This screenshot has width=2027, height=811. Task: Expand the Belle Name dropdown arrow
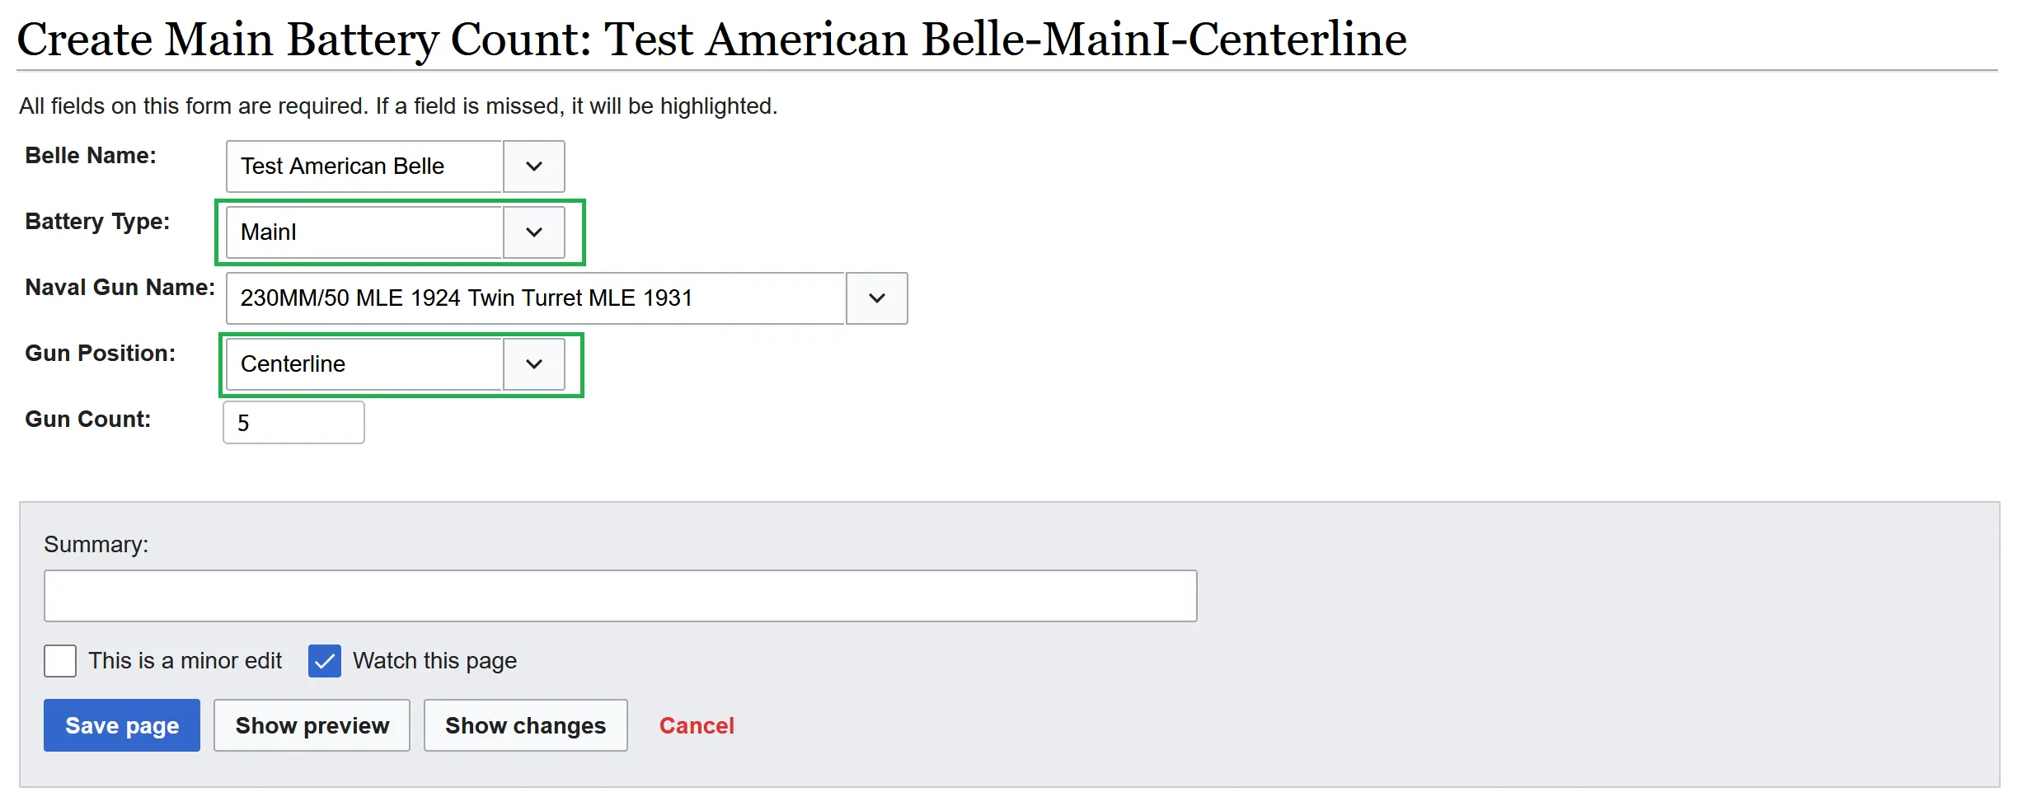tap(534, 166)
